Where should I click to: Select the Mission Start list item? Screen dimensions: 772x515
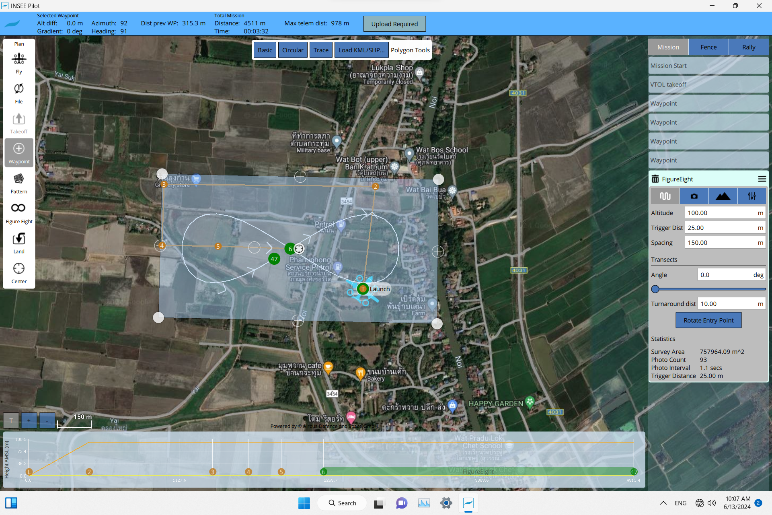[x=708, y=66]
